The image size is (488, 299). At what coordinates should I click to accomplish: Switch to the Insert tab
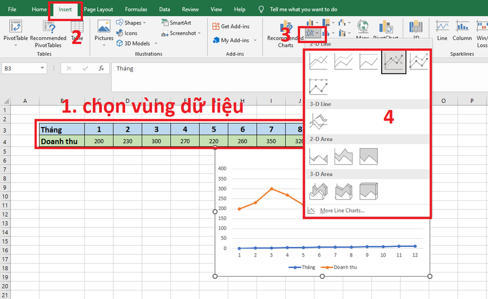65,9
